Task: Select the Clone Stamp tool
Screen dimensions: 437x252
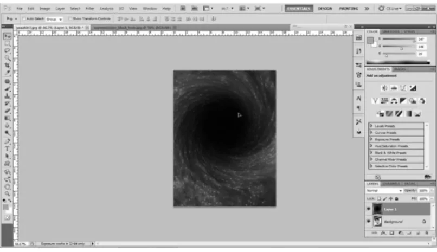Action: point(7,96)
